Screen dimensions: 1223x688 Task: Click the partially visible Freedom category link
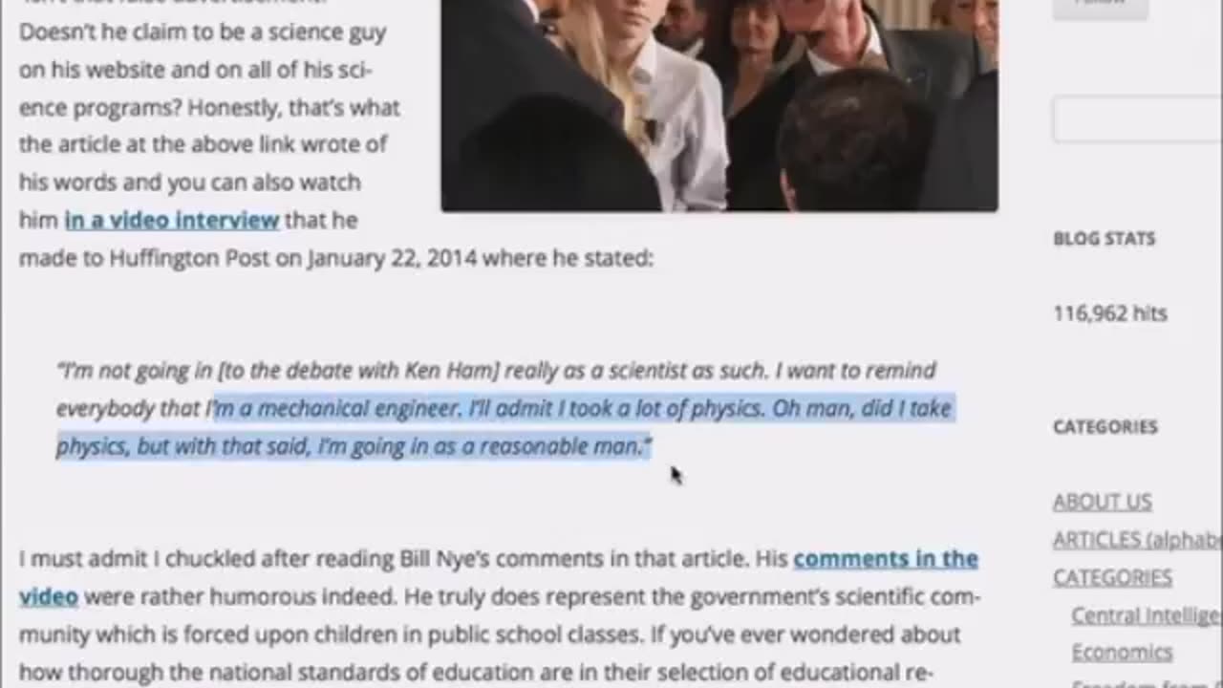(x=1147, y=683)
